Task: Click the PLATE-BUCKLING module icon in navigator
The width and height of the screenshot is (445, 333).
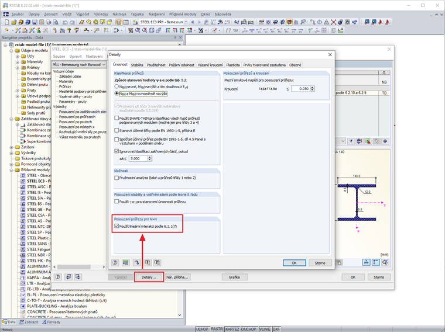Action: (x=23, y=306)
